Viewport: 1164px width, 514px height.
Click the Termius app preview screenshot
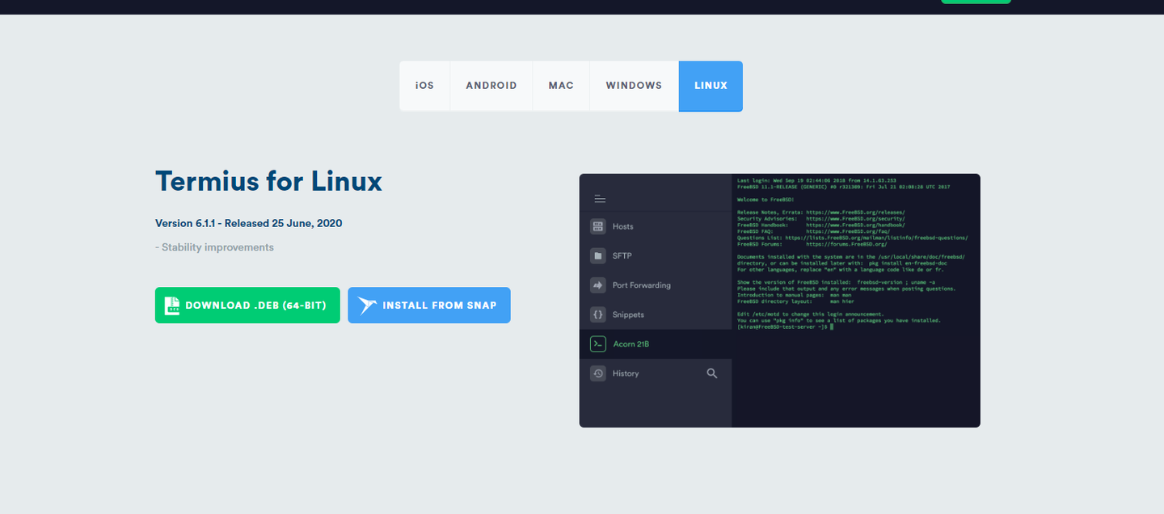(x=779, y=300)
